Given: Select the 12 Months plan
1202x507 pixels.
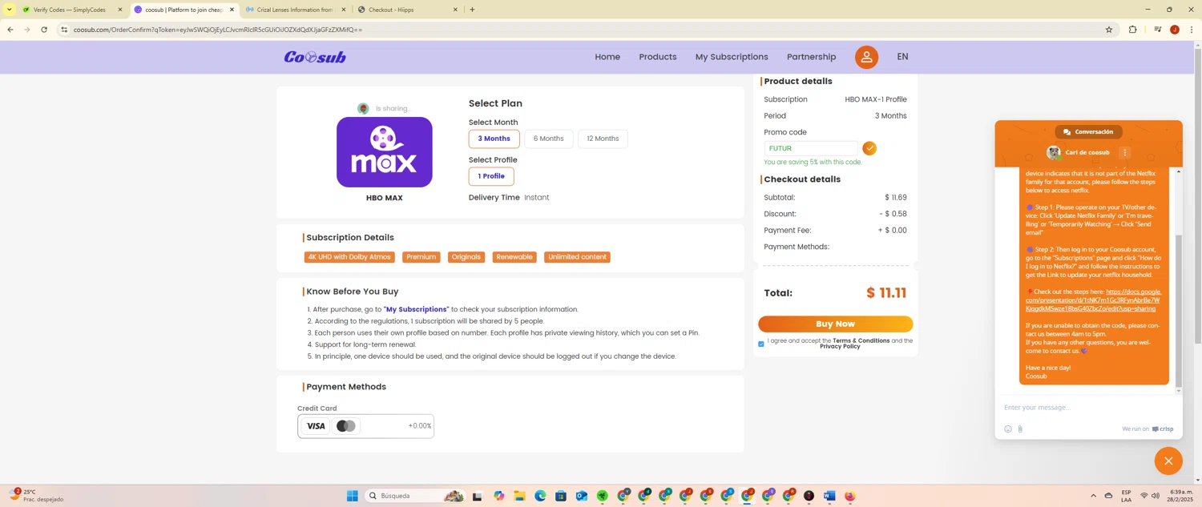Looking at the screenshot, I should pos(603,139).
